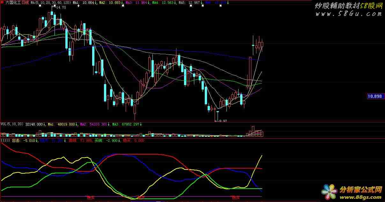Click the stock name 六国化工
The height and width of the screenshot is (202, 385).
[x=13, y=3]
